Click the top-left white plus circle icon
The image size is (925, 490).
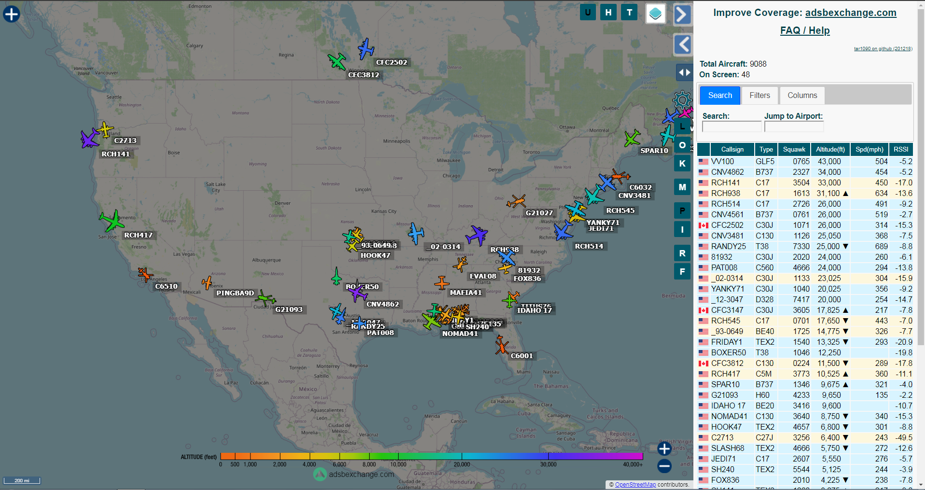pos(12,14)
